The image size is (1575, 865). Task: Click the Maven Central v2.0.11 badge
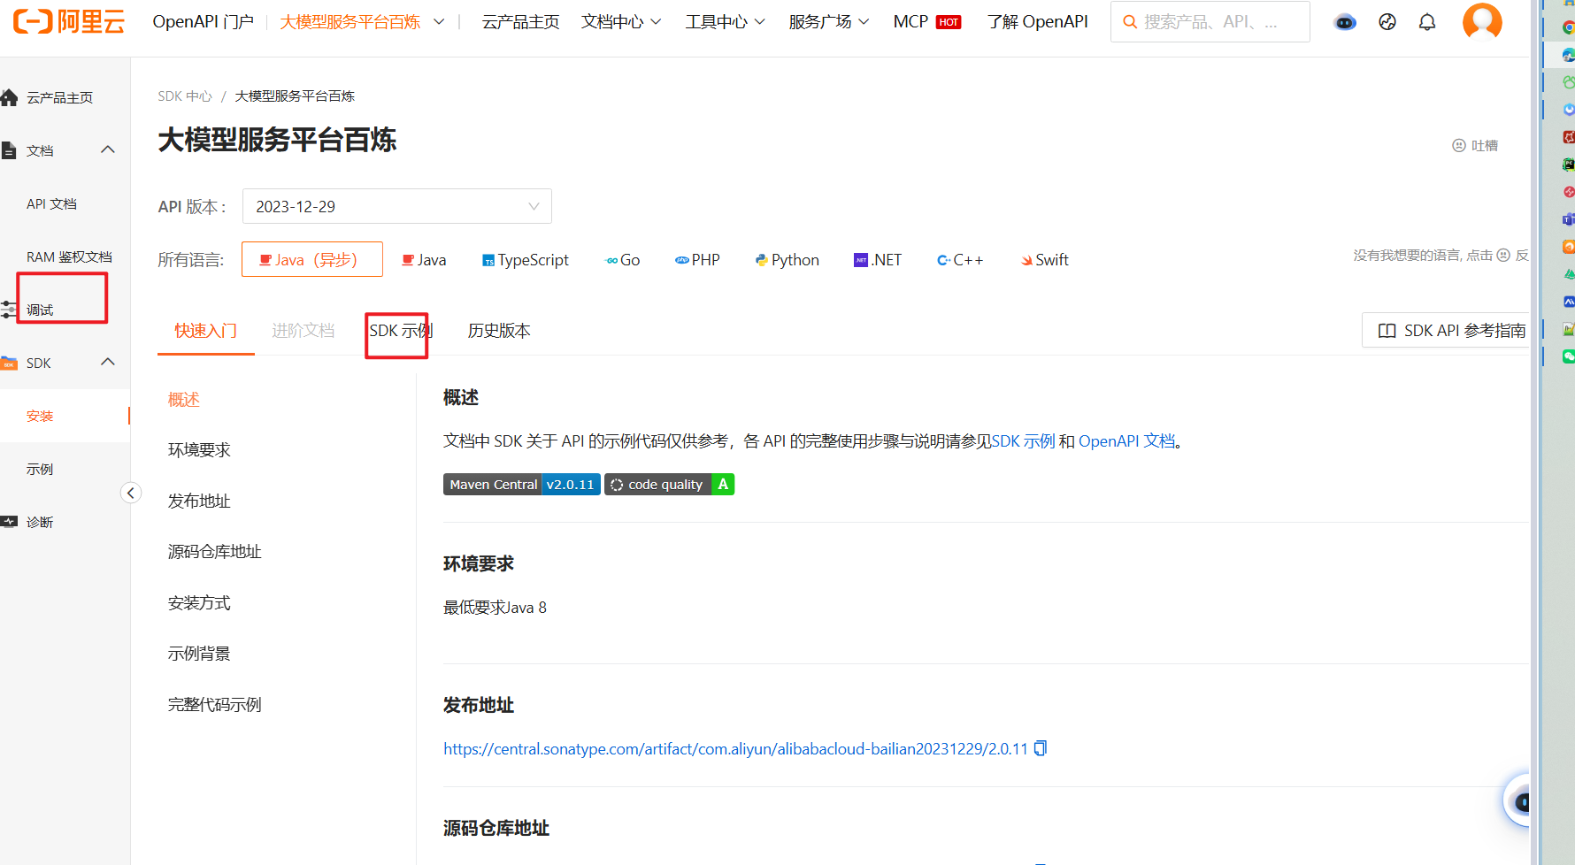pyautogui.click(x=521, y=484)
